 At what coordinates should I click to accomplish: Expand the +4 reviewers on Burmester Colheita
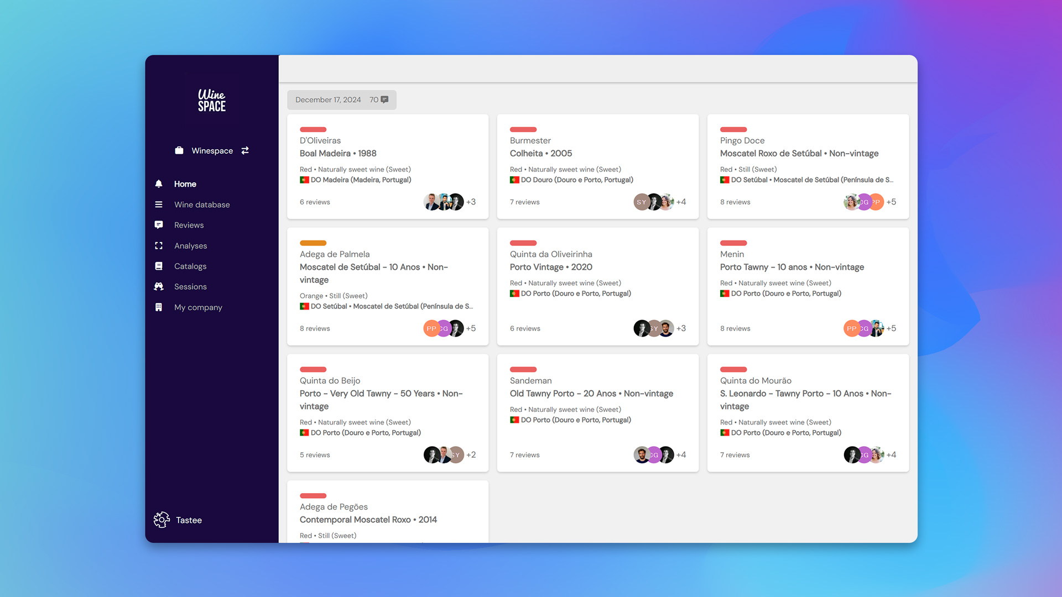[681, 202]
